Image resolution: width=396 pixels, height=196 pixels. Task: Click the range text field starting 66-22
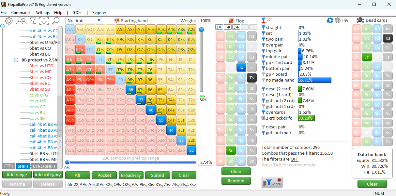(131, 184)
